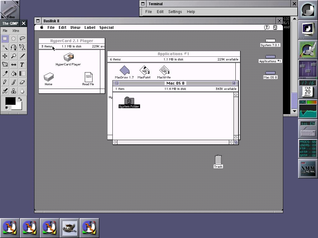The height and width of the screenshot is (238, 318).
Task: Select the Move tool in GIMP toolbox
Action: pyautogui.click(x=5, y=56)
